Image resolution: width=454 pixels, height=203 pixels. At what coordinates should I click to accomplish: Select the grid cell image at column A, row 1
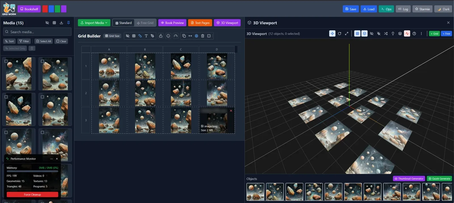109,66
